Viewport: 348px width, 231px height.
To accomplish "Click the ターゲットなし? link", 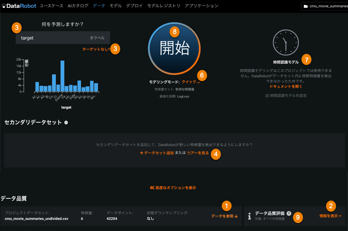I will click(96, 49).
